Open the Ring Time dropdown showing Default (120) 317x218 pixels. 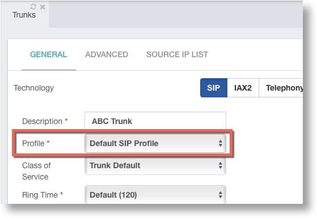(155, 195)
